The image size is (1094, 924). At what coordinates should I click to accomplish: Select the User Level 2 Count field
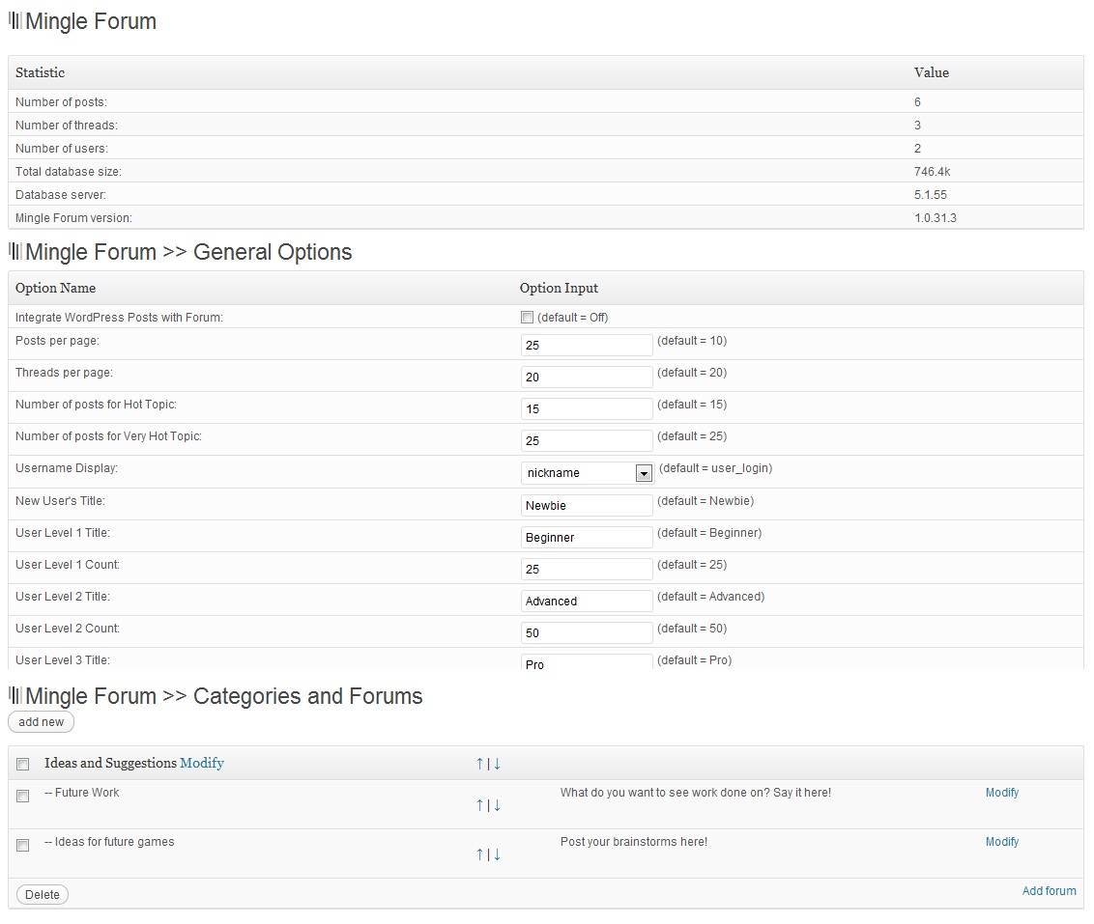587,633
